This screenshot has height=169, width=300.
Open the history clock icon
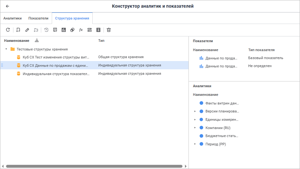click(46, 30)
